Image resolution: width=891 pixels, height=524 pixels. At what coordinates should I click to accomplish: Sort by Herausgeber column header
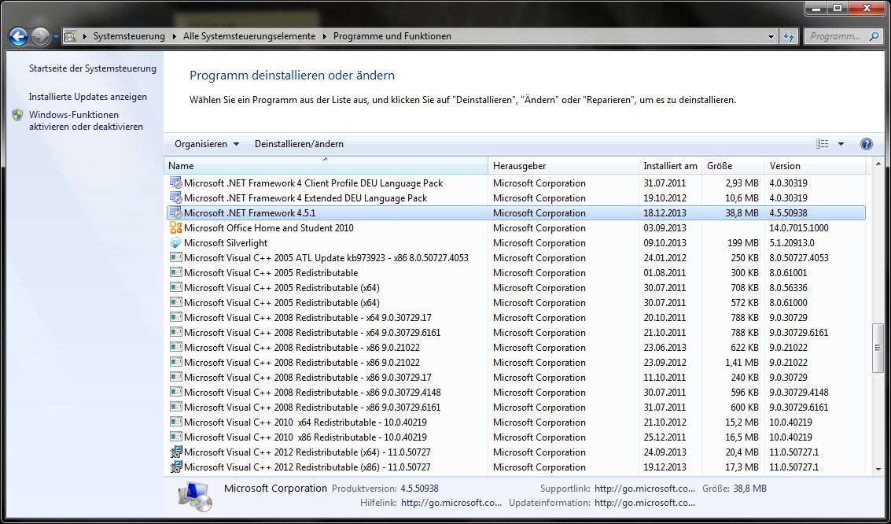click(563, 165)
